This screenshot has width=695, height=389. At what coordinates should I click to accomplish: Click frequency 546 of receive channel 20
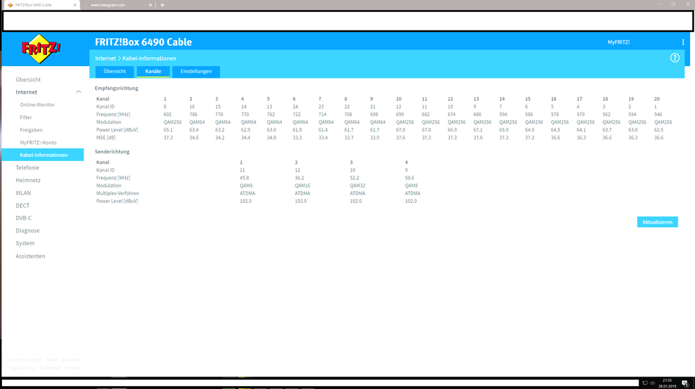(658, 115)
